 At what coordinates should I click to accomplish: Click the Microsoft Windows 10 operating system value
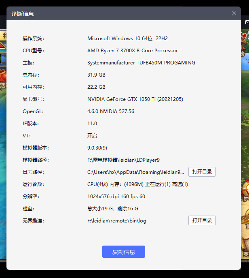click(x=127, y=38)
